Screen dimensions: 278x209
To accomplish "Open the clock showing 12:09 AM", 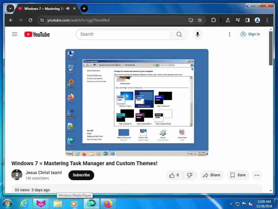I will coord(264,204).
